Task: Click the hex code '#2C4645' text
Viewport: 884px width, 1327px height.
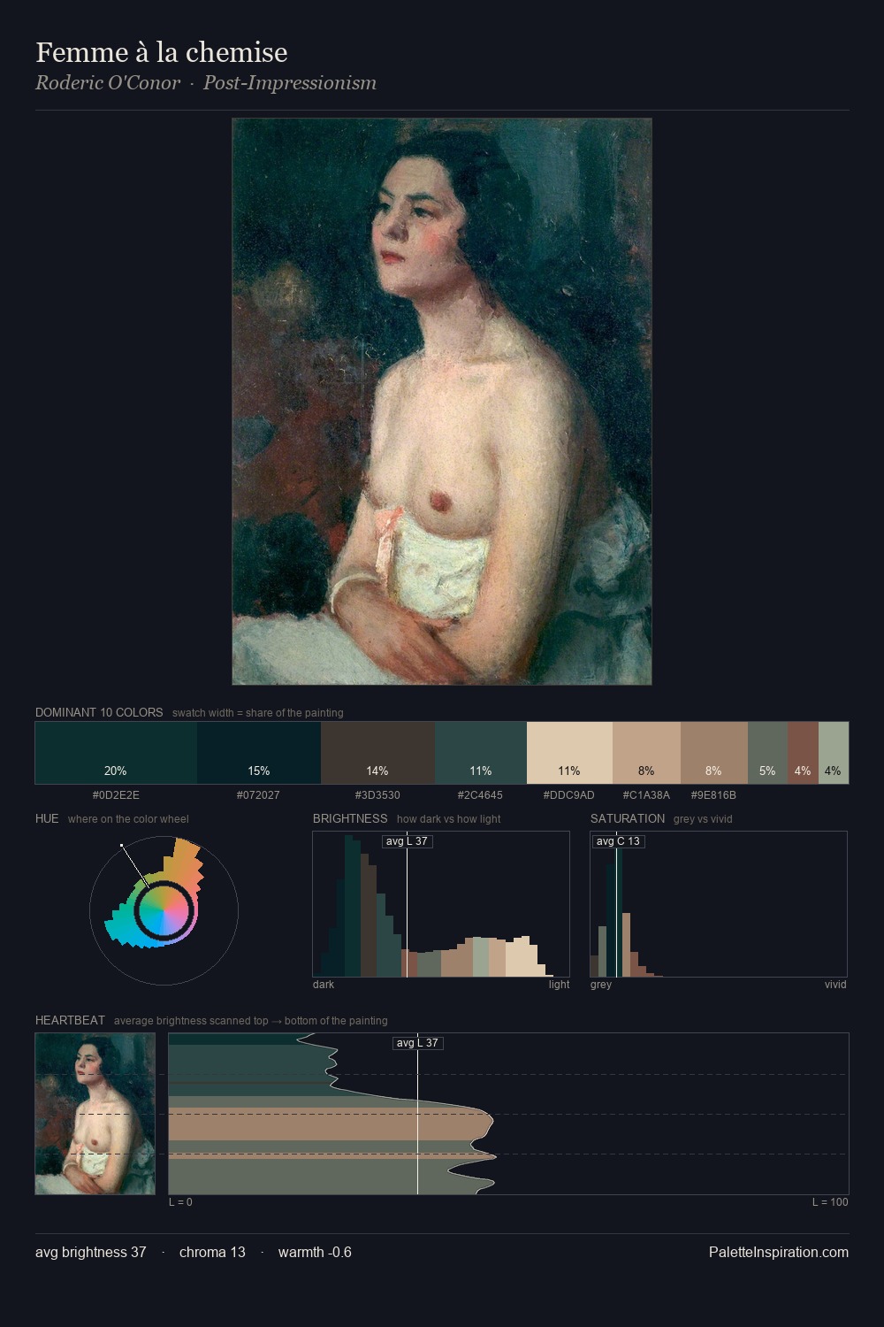Action: (480, 794)
